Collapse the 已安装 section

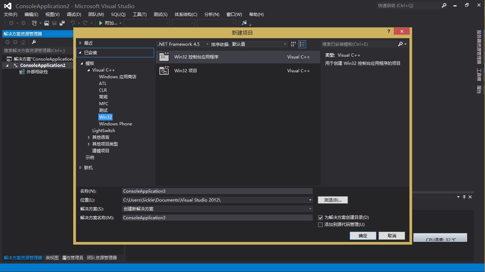coord(81,53)
